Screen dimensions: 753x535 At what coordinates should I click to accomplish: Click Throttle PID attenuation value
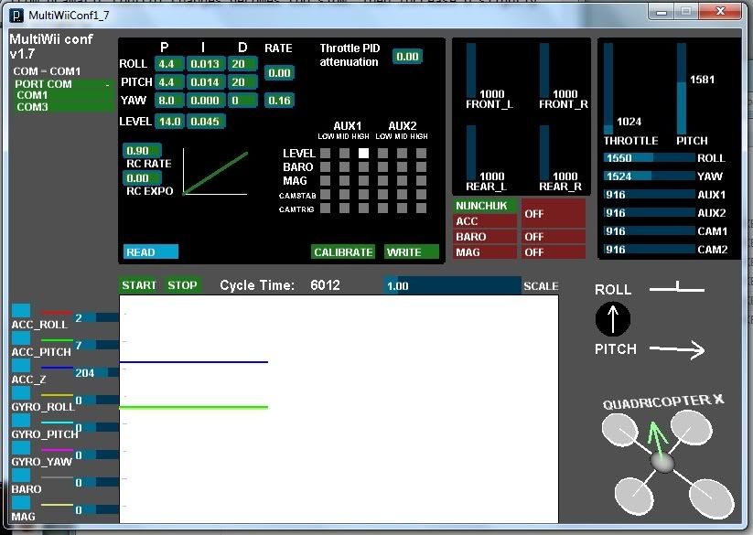click(x=407, y=57)
